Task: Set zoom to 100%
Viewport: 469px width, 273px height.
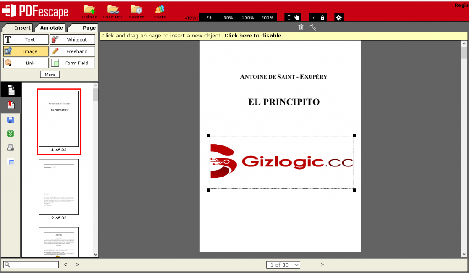Action: [248, 18]
